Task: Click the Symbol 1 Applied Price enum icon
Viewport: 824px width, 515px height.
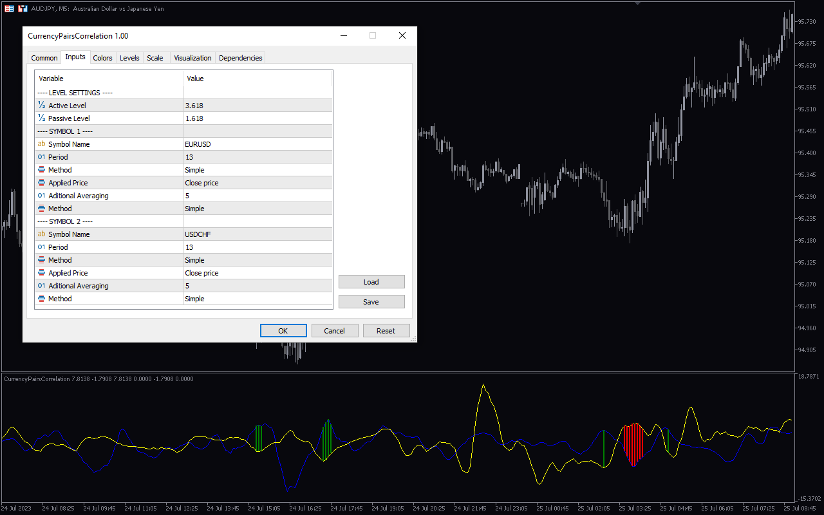Action: (x=42, y=183)
